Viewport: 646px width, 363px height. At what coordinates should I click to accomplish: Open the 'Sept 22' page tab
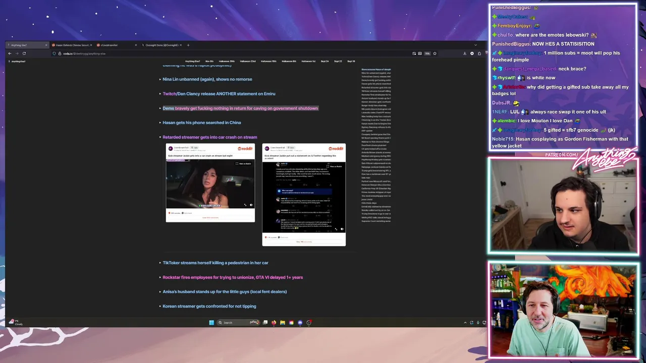(x=338, y=62)
